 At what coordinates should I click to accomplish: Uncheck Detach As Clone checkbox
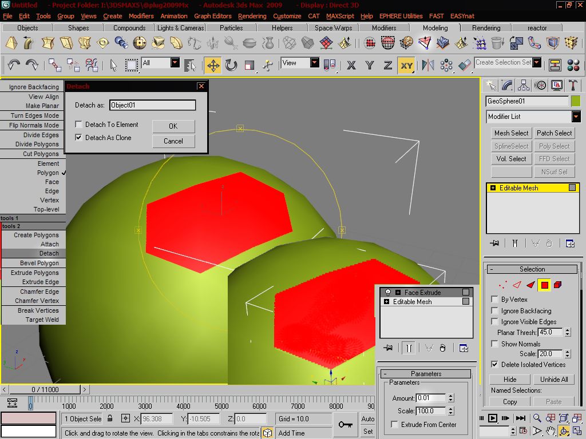tap(78, 137)
